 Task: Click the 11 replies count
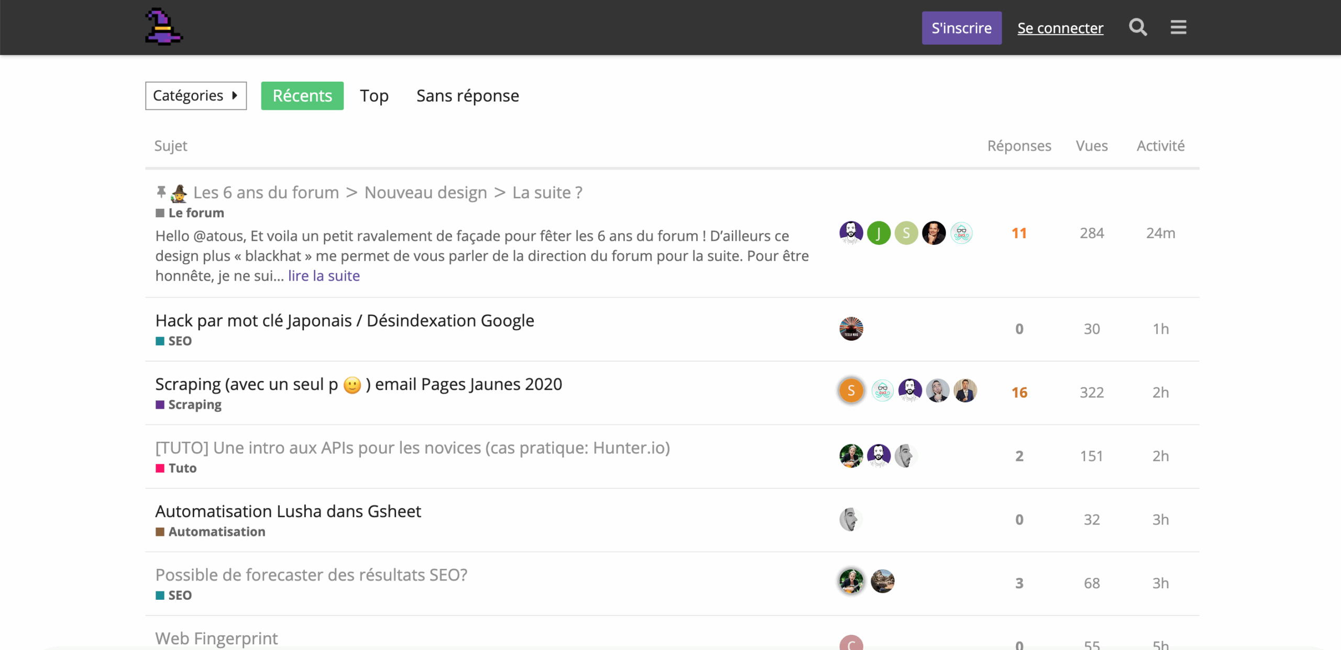1019,233
